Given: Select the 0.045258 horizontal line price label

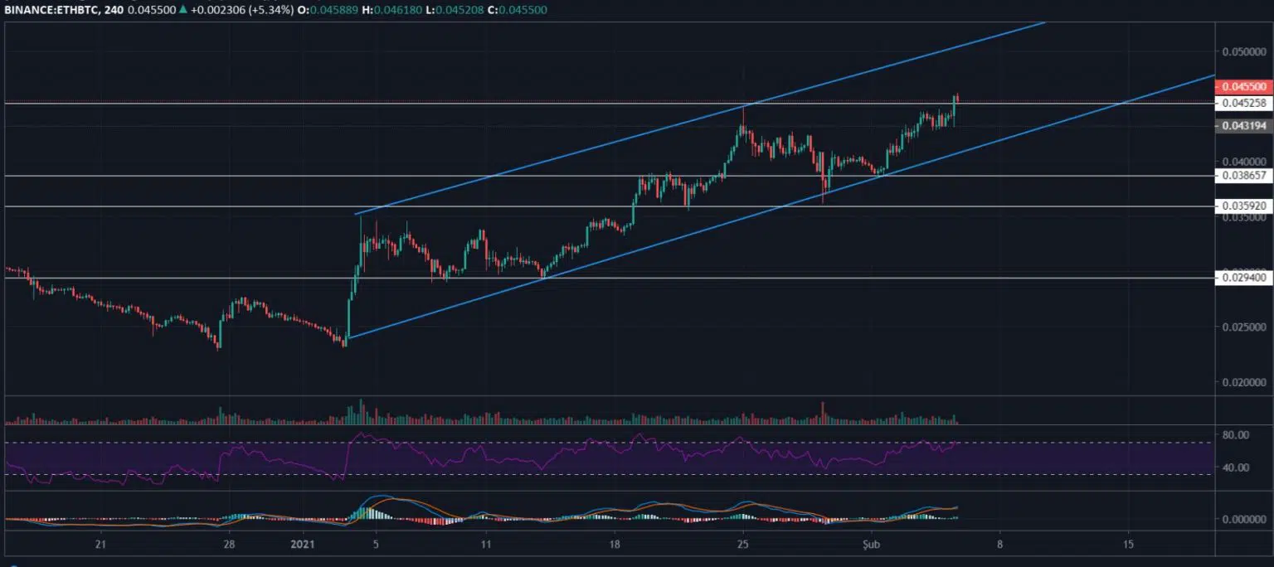Looking at the screenshot, I should coord(1242,104).
